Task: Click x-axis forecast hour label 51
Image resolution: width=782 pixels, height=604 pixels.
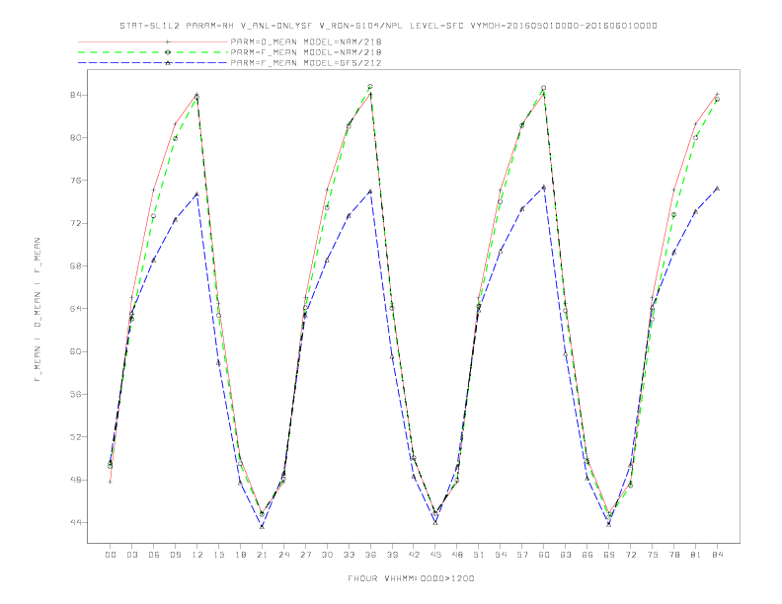Action: tap(479, 555)
